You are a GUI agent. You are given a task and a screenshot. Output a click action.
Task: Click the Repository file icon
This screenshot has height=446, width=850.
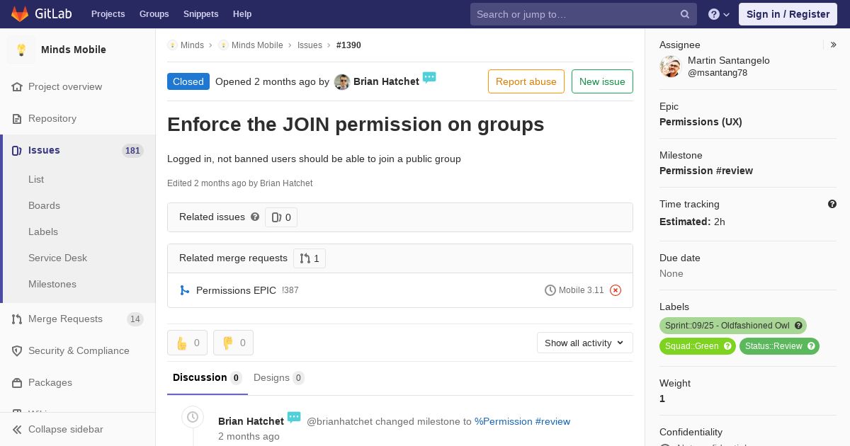click(x=17, y=118)
